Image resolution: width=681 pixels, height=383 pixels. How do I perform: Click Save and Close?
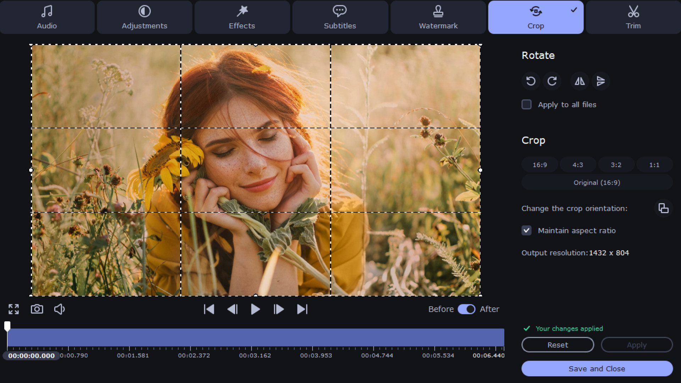click(x=597, y=368)
